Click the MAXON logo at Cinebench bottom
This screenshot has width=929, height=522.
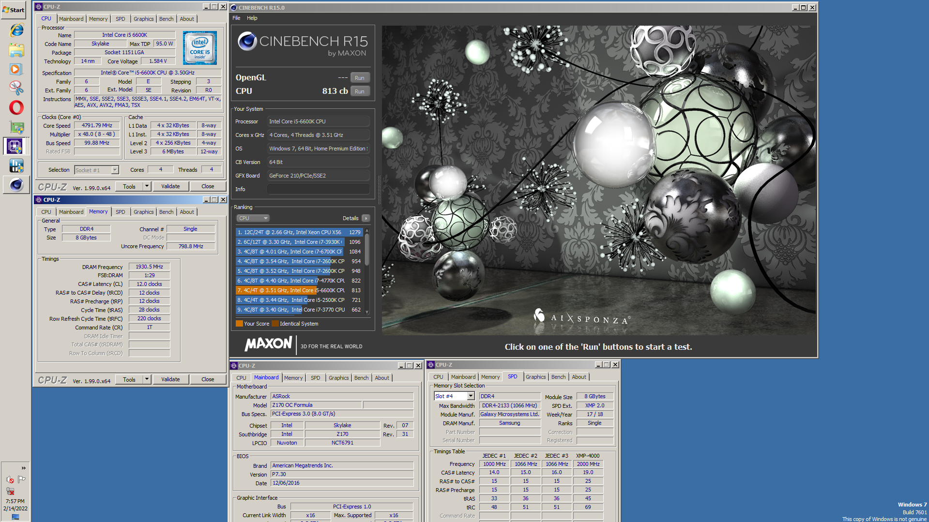[x=268, y=344]
